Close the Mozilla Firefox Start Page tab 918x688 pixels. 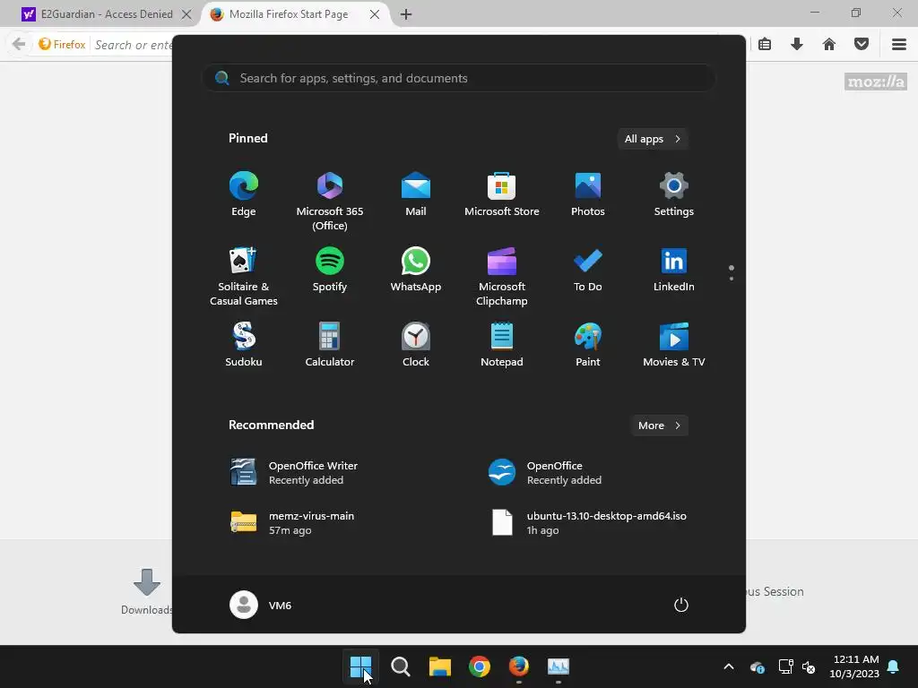[375, 14]
